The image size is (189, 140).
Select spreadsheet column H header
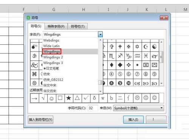[84, 9]
